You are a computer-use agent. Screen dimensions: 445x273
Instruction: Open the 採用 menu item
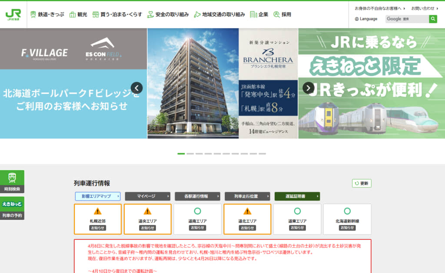pyautogui.click(x=282, y=14)
